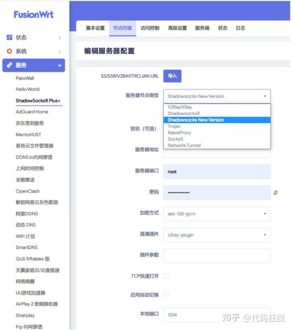Open Frp 内网穿透 in the sidebar
292x330 pixels.
tap(29, 327)
